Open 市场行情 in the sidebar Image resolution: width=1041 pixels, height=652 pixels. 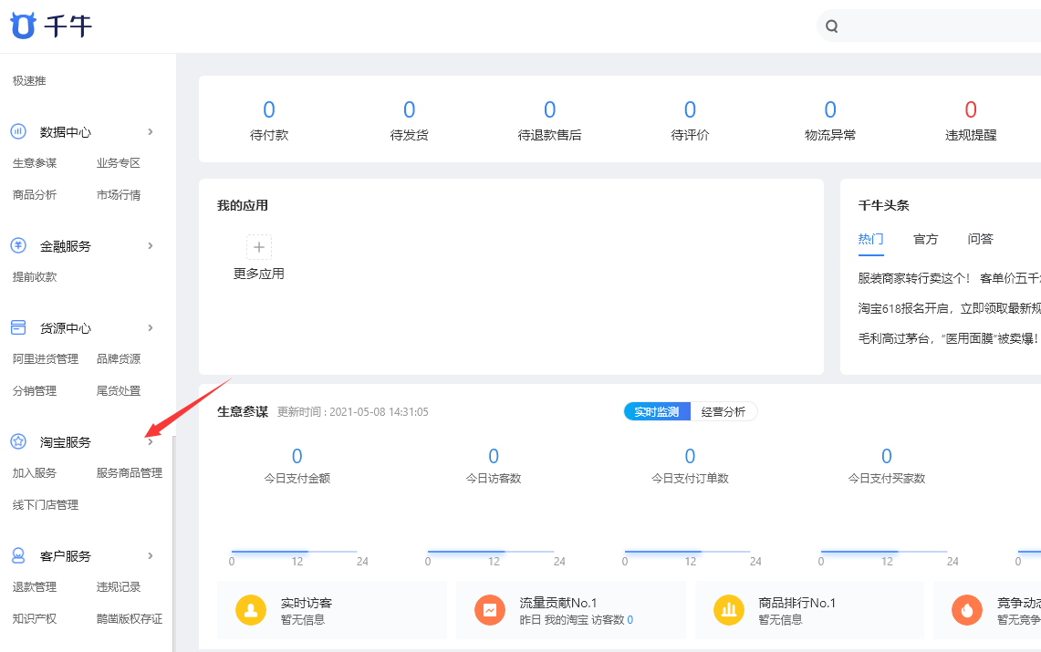(119, 195)
